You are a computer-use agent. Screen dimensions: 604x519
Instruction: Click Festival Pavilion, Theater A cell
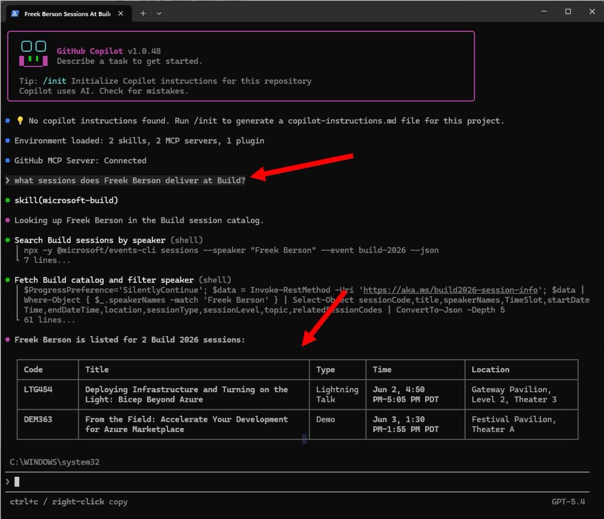[514, 424]
